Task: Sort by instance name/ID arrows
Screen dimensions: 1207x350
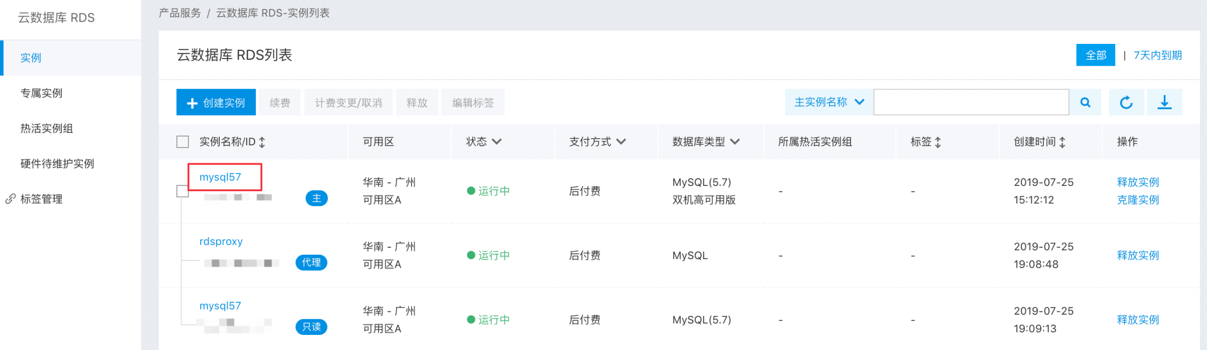Action: pyautogui.click(x=262, y=142)
